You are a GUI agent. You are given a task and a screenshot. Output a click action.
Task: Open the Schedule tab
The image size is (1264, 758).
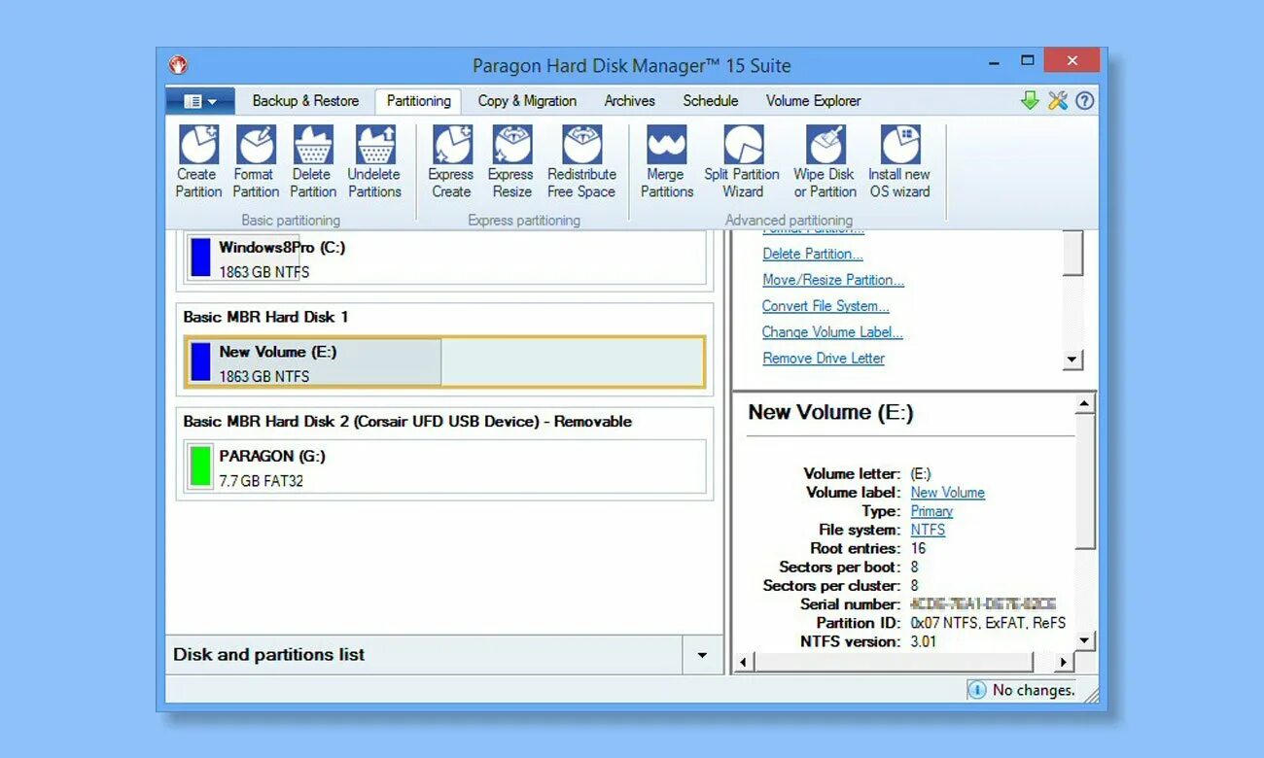710,101
